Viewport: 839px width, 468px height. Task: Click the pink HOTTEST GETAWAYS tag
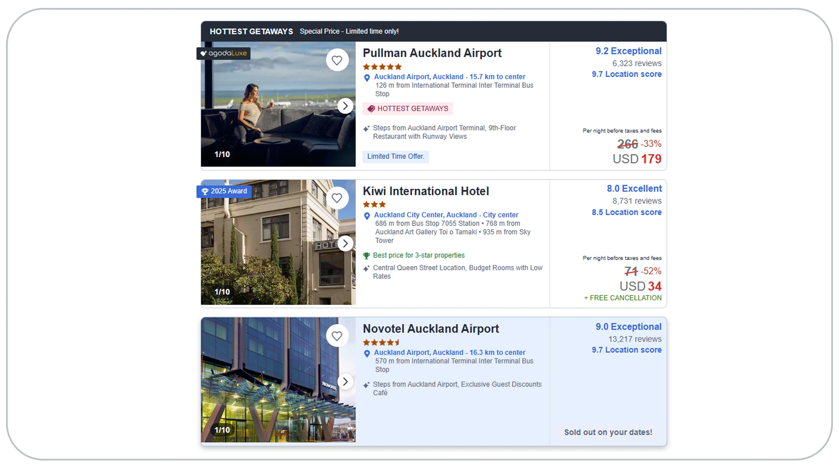(408, 109)
